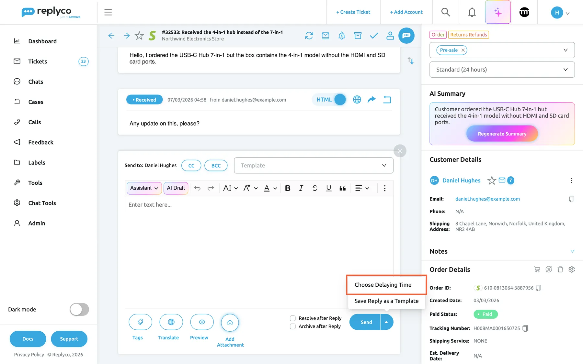Resolve the ticket with the checkmark icon
This screenshot has width=583, height=364.
[374, 36]
